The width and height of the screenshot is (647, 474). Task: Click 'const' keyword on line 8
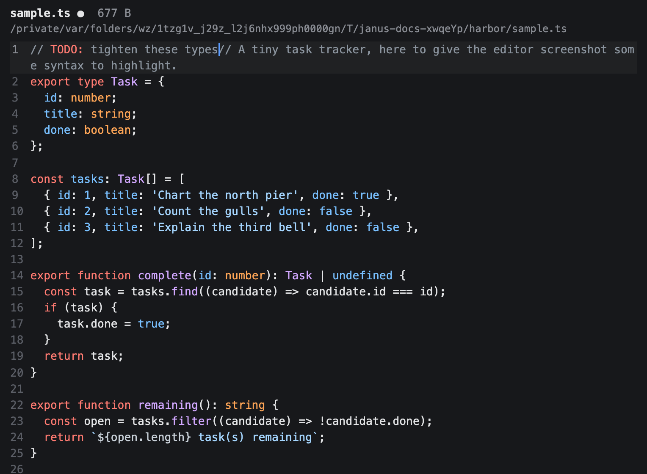coord(47,179)
